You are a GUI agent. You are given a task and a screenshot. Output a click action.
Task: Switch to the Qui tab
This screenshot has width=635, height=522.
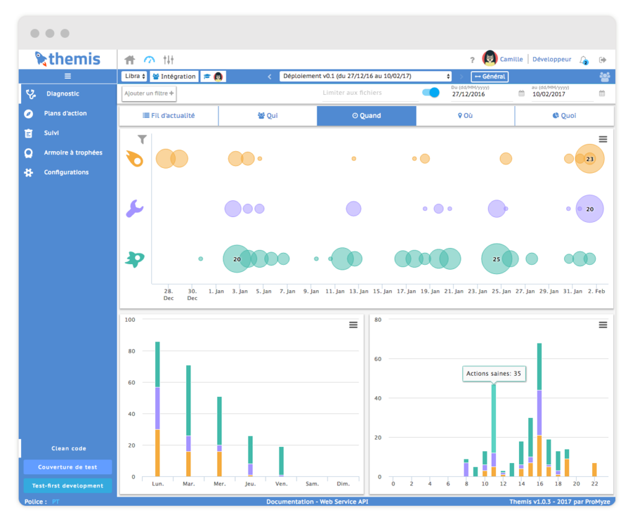click(x=267, y=116)
